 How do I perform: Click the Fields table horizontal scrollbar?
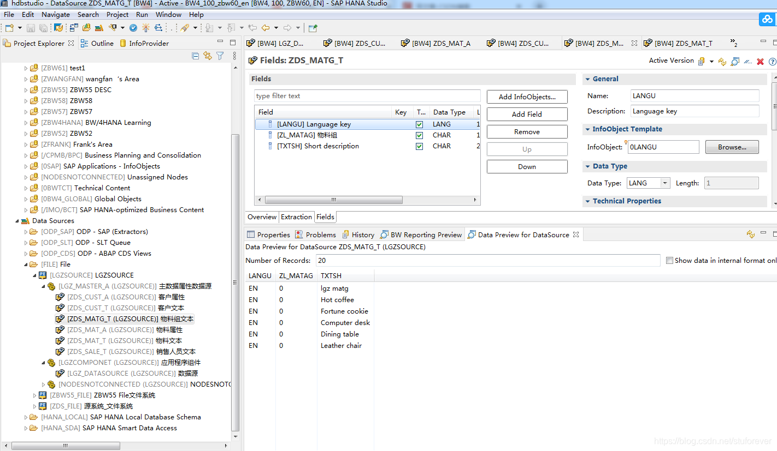coord(333,200)
